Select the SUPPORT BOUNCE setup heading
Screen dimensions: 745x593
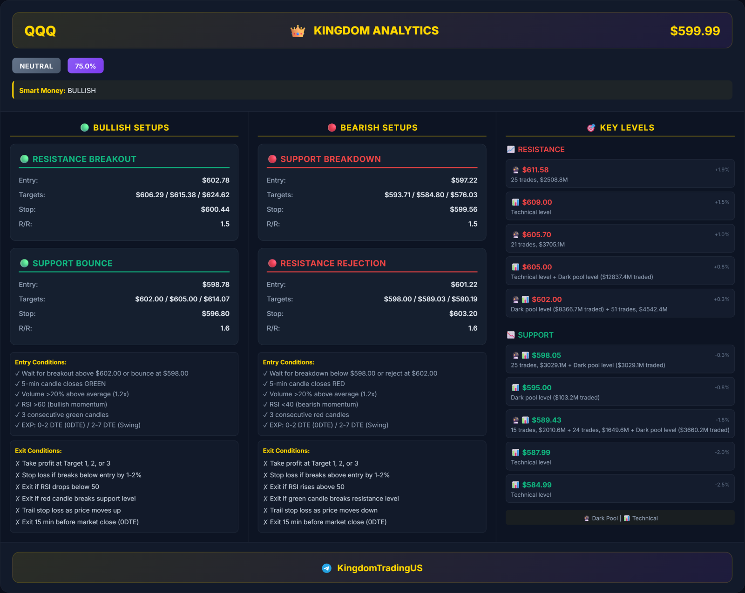point(73,263)
